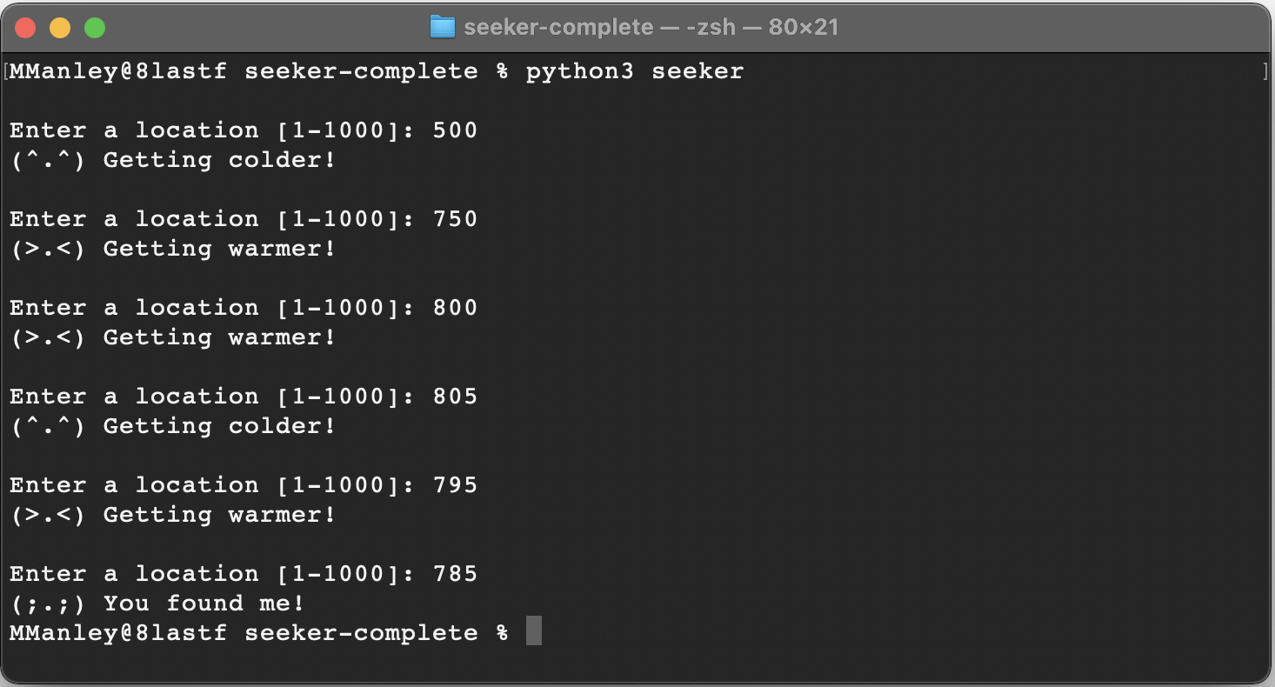The height and width of the screenshot is (687, 1275).
Task: Click the Getting colder! text after 500
Action: (217, 159)
